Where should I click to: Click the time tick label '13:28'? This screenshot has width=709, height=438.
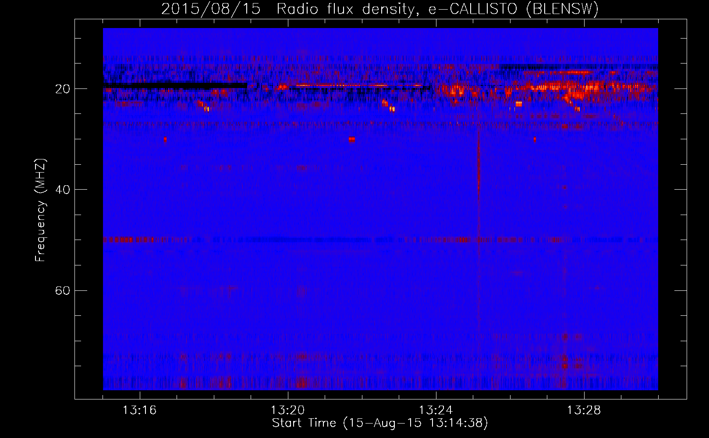[584, 410]
